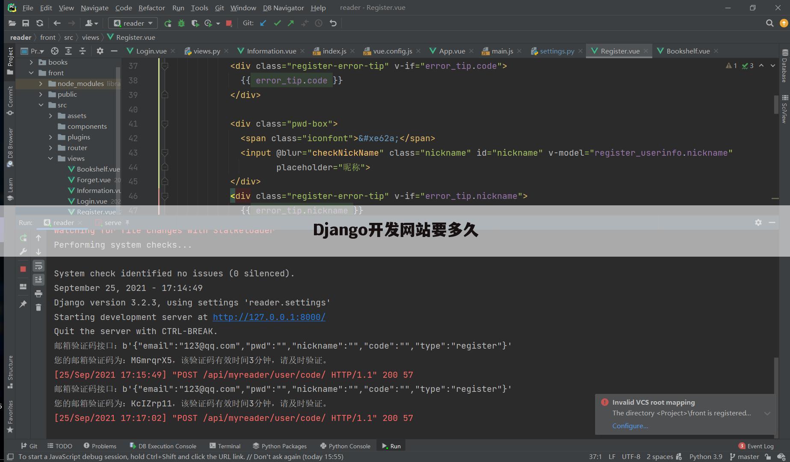Expand the node_modules folder

coord(41,83)
